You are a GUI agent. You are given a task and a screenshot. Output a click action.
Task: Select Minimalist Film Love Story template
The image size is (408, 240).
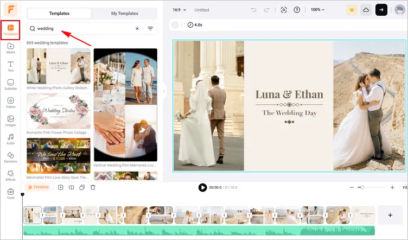click(59, 156)
